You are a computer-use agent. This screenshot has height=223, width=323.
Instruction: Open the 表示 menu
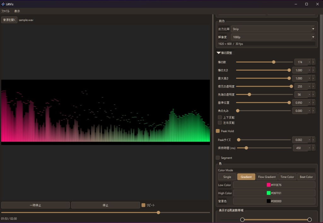pyautogui.click(x=17, y=11)
